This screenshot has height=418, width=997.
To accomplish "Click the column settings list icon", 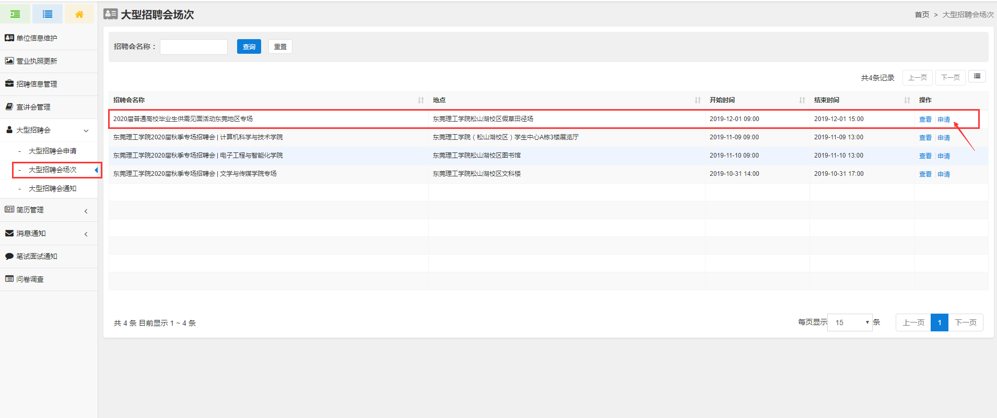I will (x=977, y=77).
